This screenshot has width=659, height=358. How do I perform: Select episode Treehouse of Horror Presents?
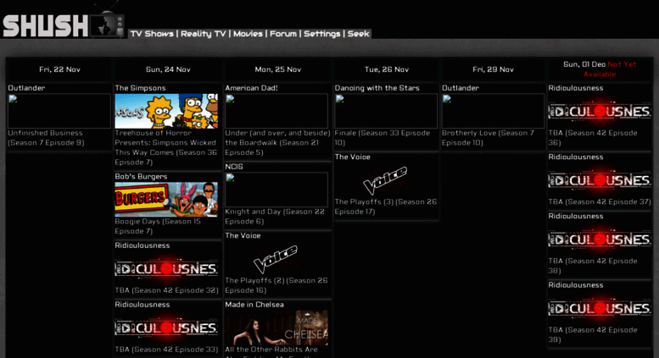[x=166, y=147]
